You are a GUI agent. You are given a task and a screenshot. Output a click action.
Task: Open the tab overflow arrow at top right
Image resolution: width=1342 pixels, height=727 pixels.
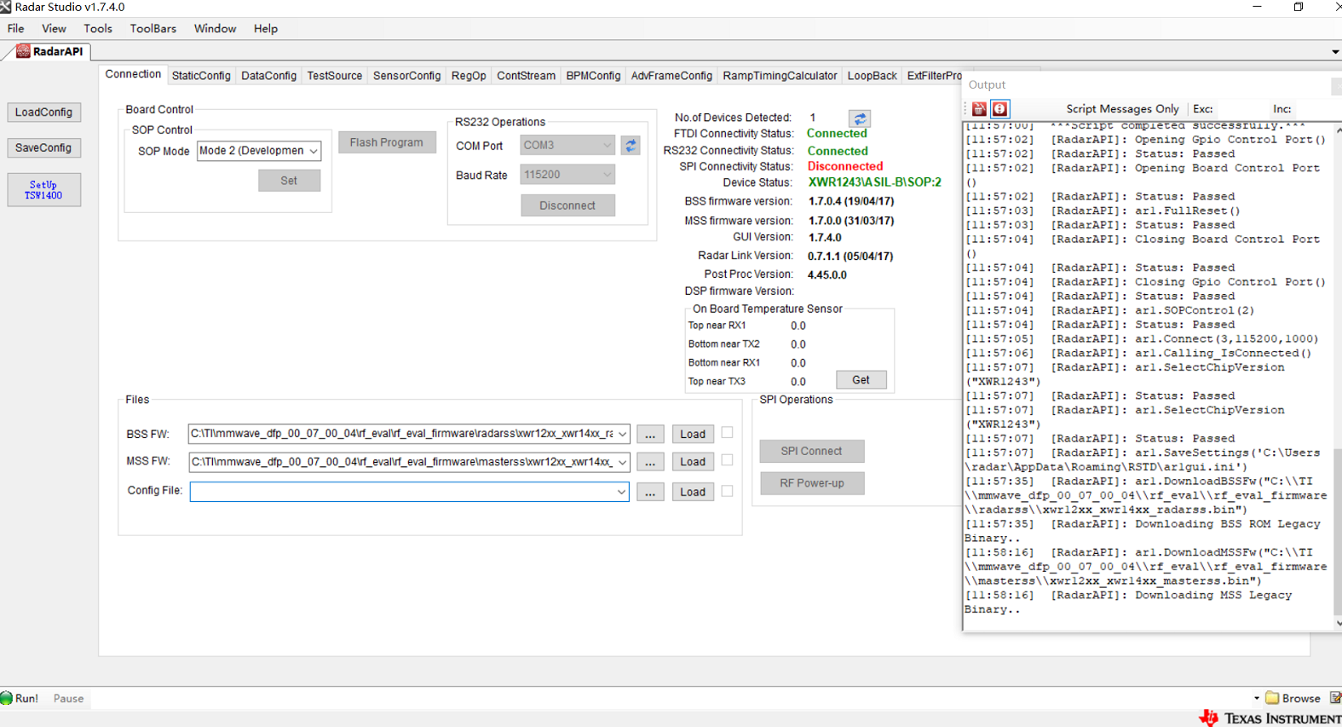(x=1335, y=52)
